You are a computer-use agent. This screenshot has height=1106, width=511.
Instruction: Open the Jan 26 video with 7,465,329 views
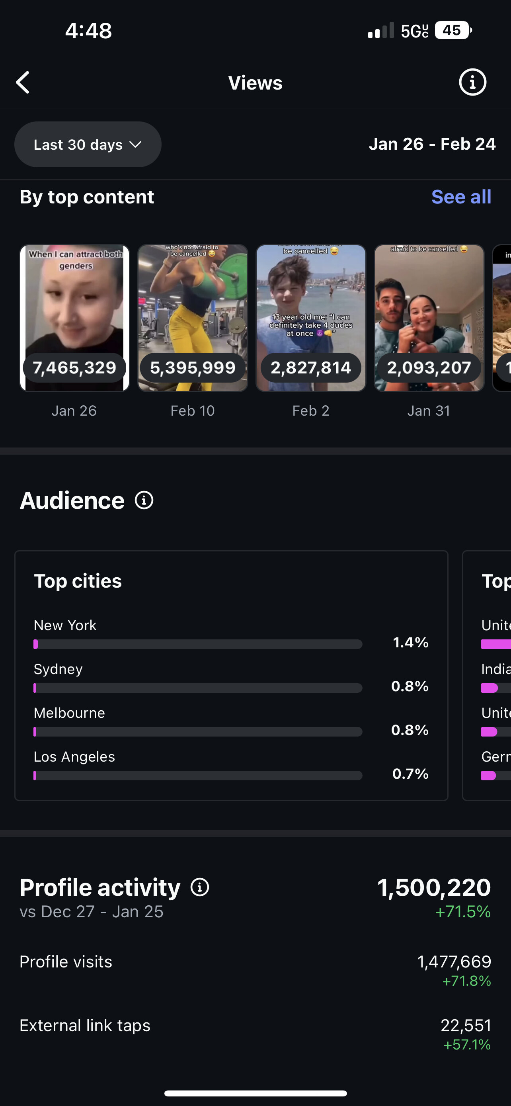tap(75, 318)
